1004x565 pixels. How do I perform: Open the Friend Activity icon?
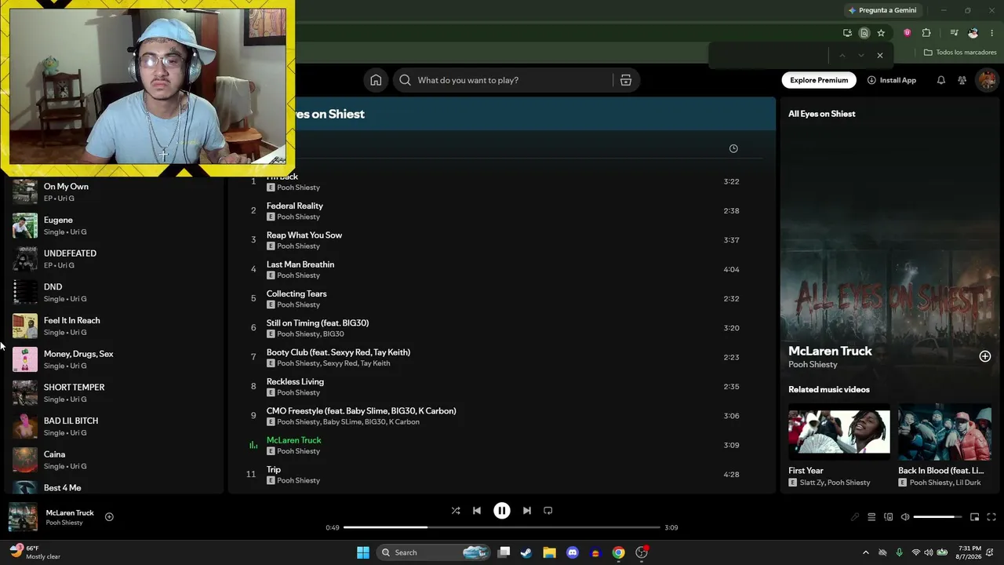click(x=962, y=80)
